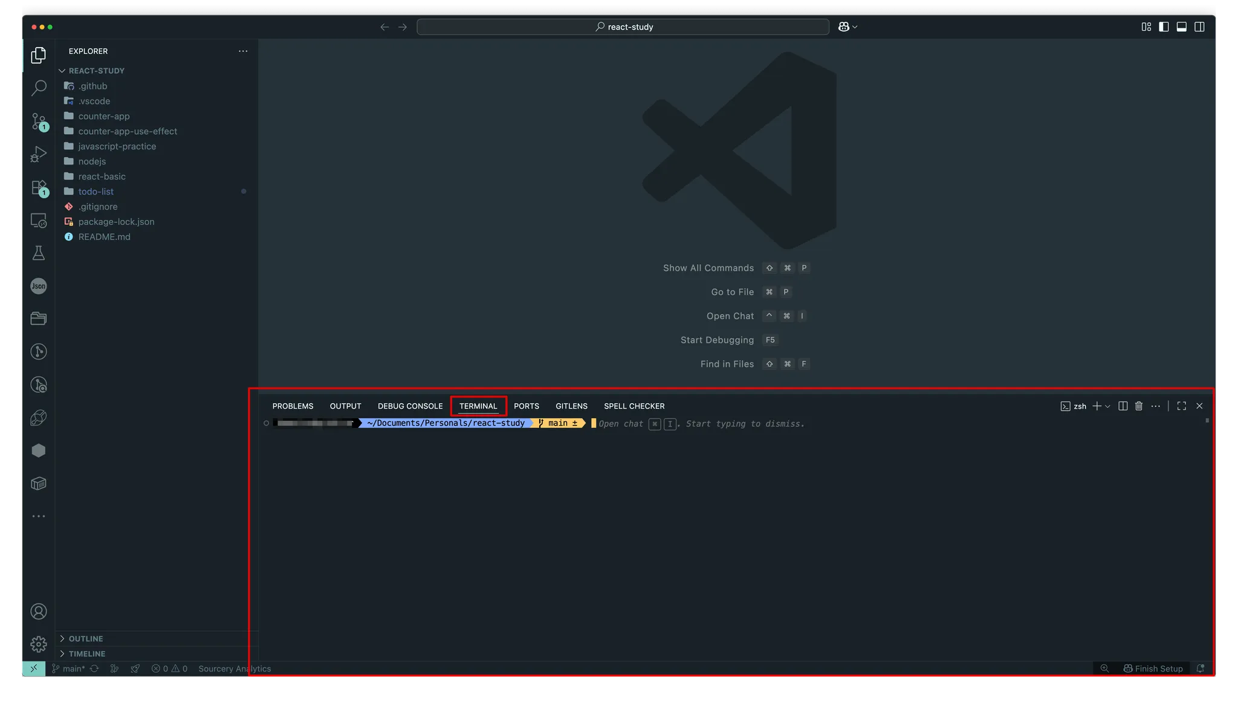Go forward with the right arrow

point(403,27)
